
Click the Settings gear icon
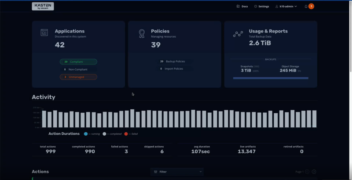coord(256,7)
